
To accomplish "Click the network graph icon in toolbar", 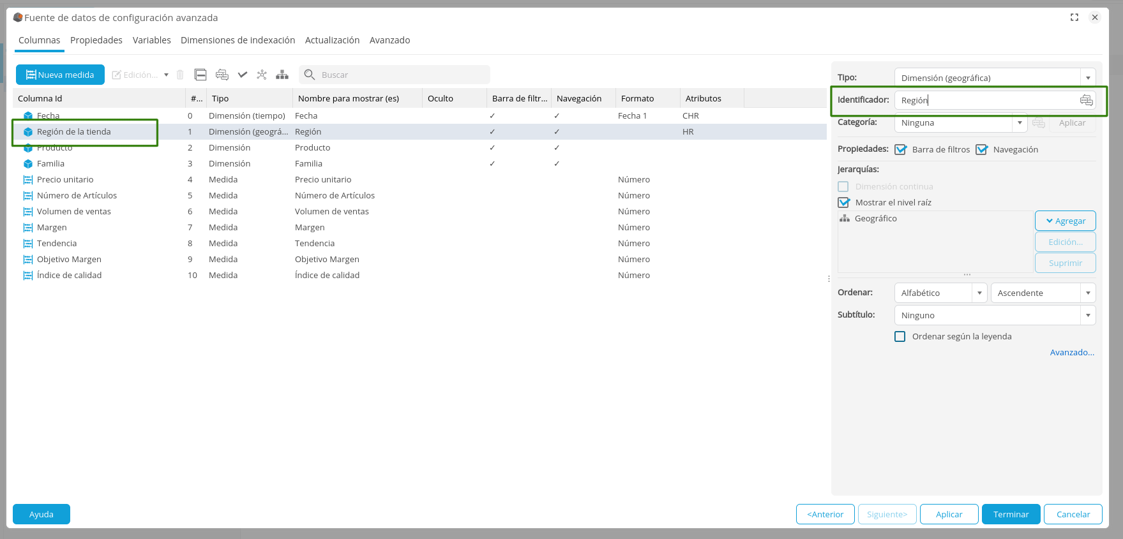I will (262, 75).
